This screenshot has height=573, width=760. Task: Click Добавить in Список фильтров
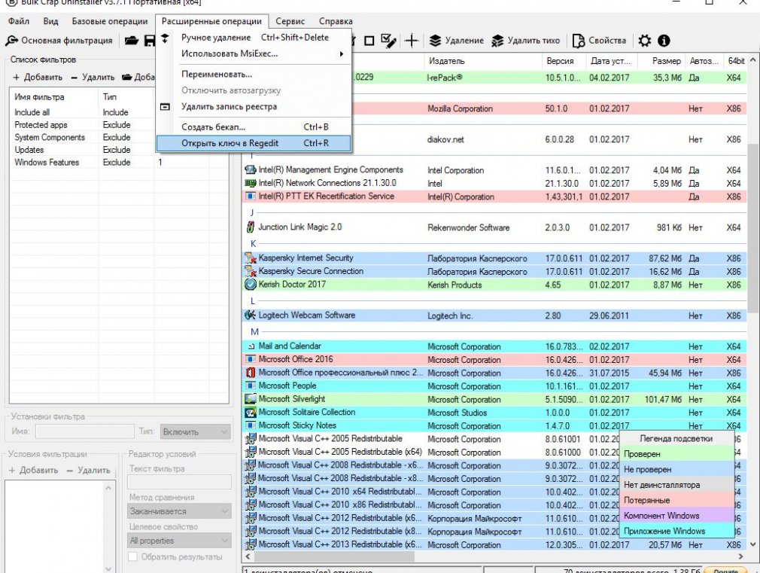tap(38, 77)
